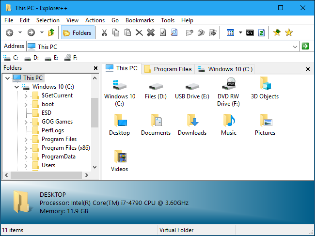Image resolution: width=315 pixels, height=236 pixels.
Task: Click the Delete X icon
Action: [139, 32]
